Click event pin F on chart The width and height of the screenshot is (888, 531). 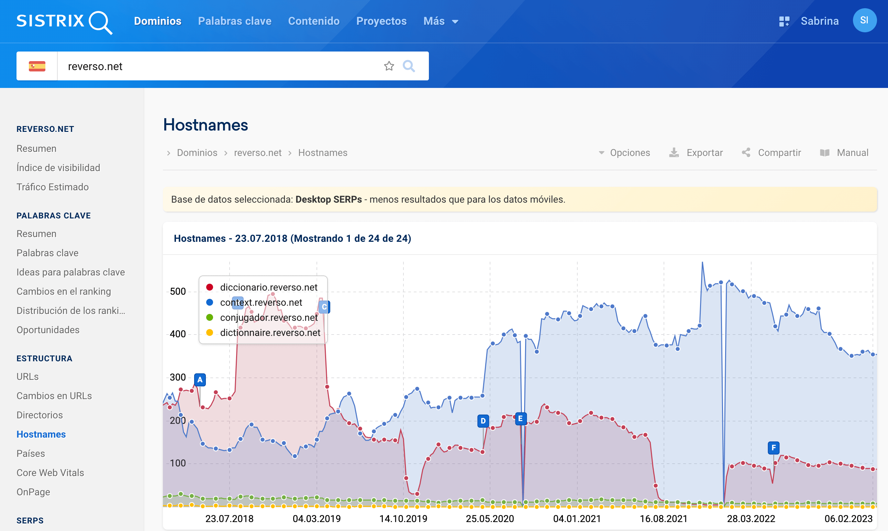coord(773,448)
